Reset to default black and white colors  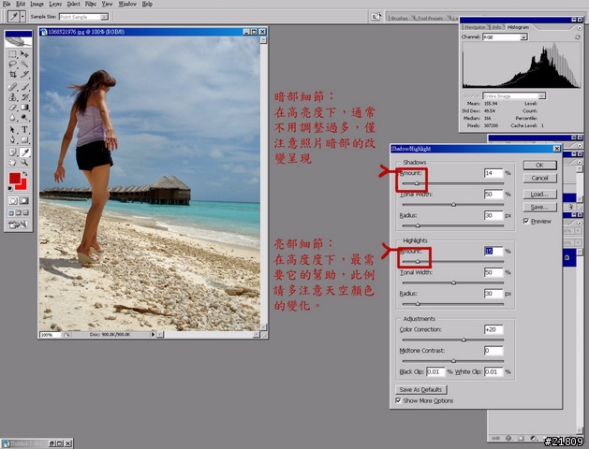pyautogui.click(x=10, y=188)
